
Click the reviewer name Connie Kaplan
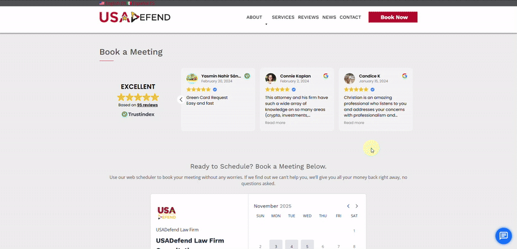295,76
